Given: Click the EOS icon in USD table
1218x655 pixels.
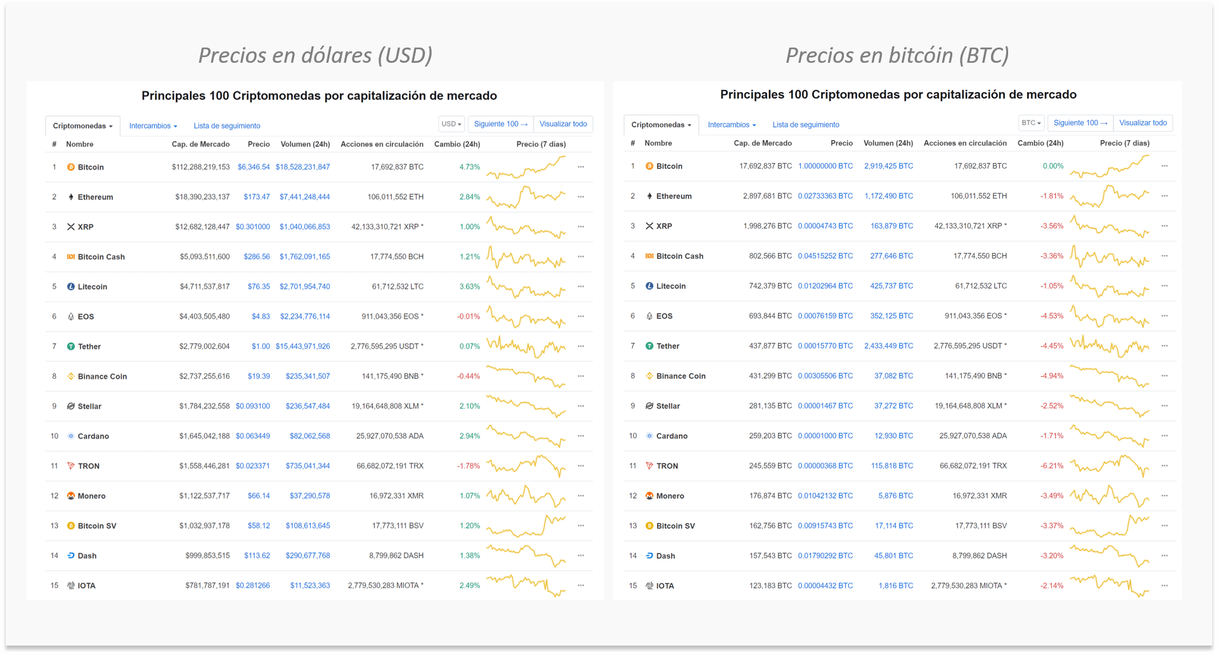Looking at the screenshot, I should pos(71,316).
